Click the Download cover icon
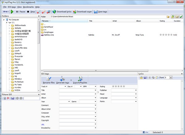The image size is (185, 135). click(x=74, y=12)
